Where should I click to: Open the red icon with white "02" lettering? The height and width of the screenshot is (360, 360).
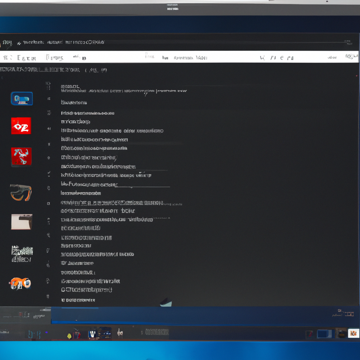[21, 126]
